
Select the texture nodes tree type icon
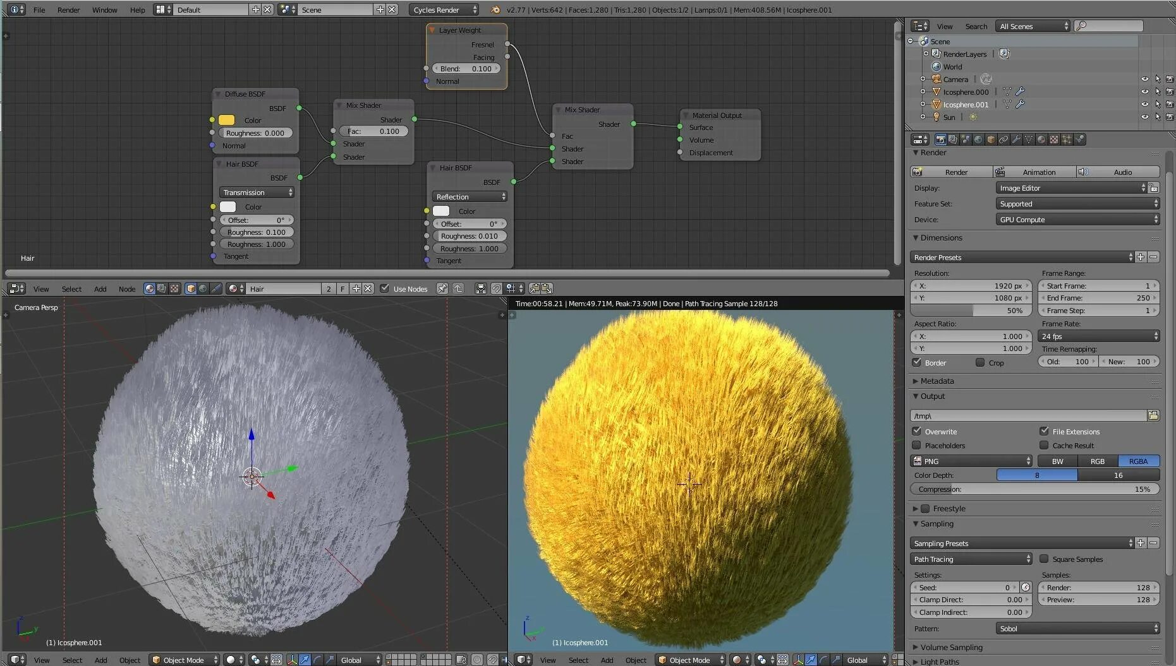click(x=174, y=288)
